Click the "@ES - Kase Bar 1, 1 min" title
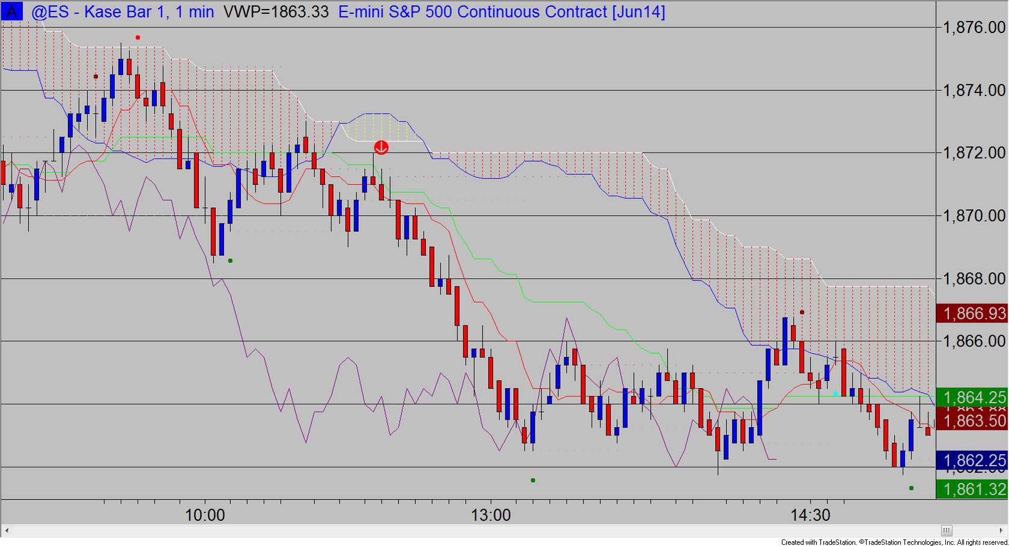The image size is (1009, 546). pyautogui.click(x=122, y=12)
